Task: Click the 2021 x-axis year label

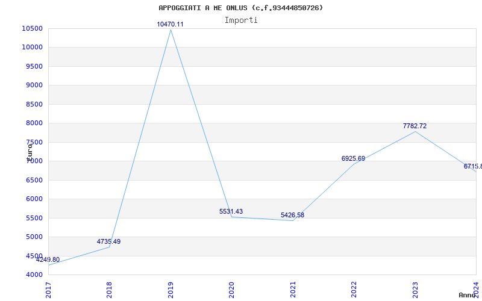Action: (x=293, y=290)
